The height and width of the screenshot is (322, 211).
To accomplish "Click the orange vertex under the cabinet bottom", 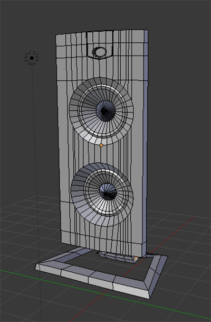I will [x=136, y=259].
